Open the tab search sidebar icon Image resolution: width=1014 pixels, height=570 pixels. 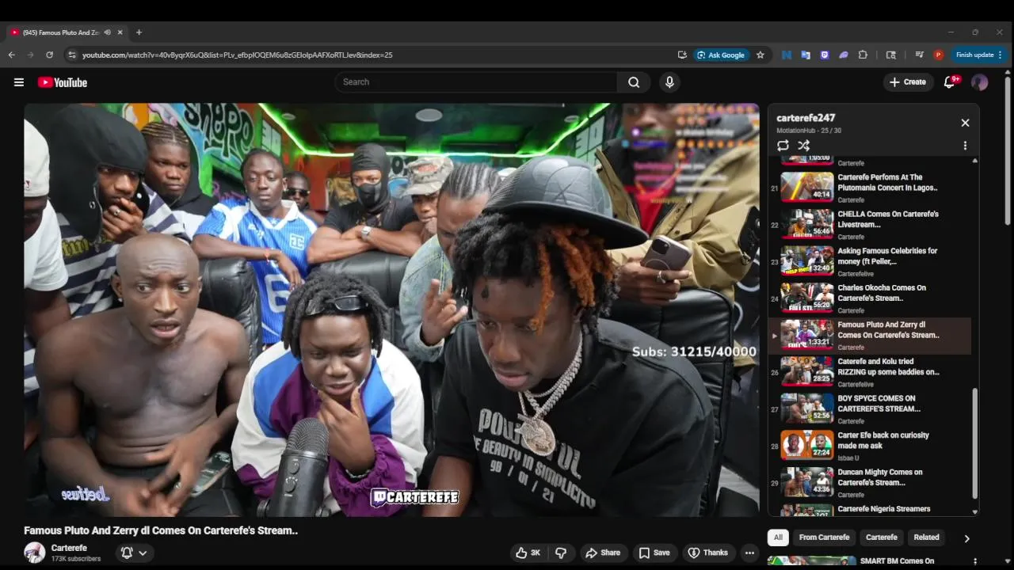pyautogui.click(x=891, y=55)
